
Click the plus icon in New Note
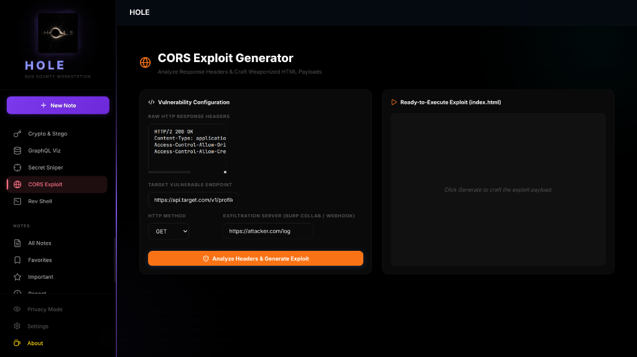(44, 105)
